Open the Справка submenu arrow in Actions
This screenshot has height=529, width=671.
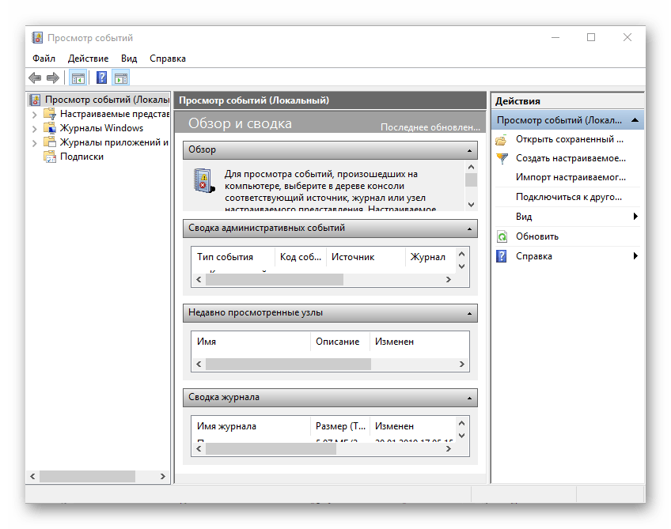click(x=635, y=255)
